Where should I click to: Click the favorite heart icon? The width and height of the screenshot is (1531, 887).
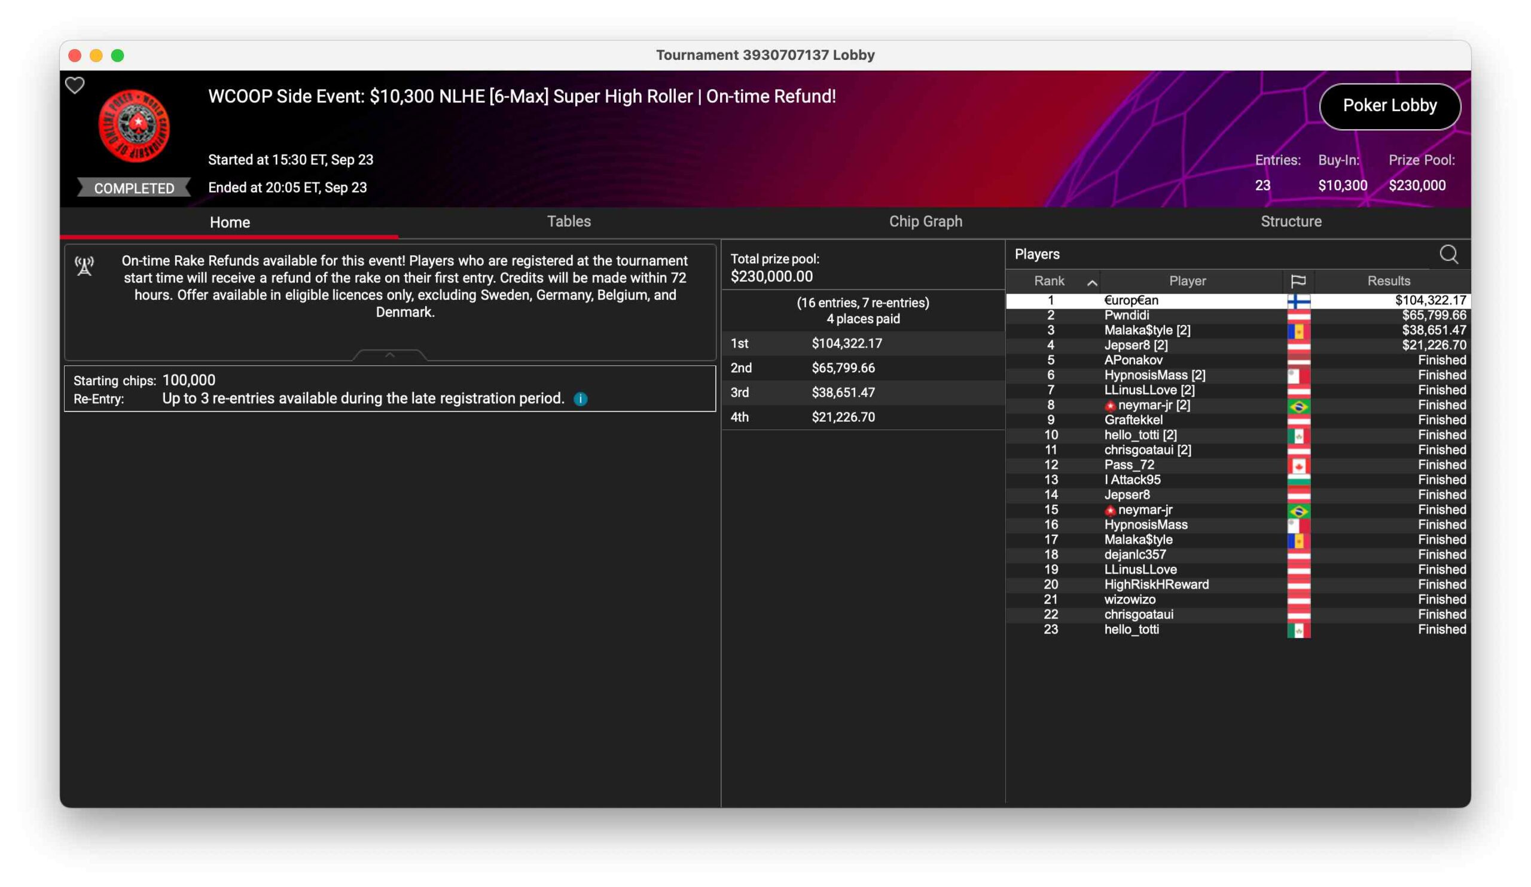point(75,86)
